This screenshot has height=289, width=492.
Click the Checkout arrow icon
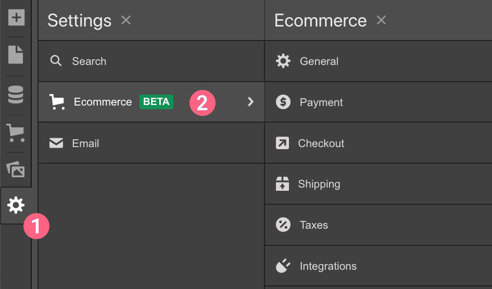(282, 143)
